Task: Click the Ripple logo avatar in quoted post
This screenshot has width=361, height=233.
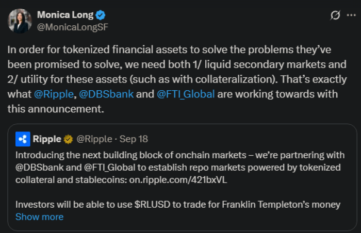Action: click(23, 139)
